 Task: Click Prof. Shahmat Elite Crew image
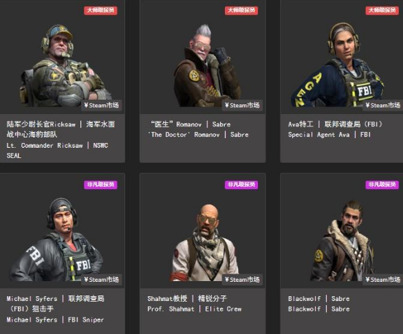(204, 243)
